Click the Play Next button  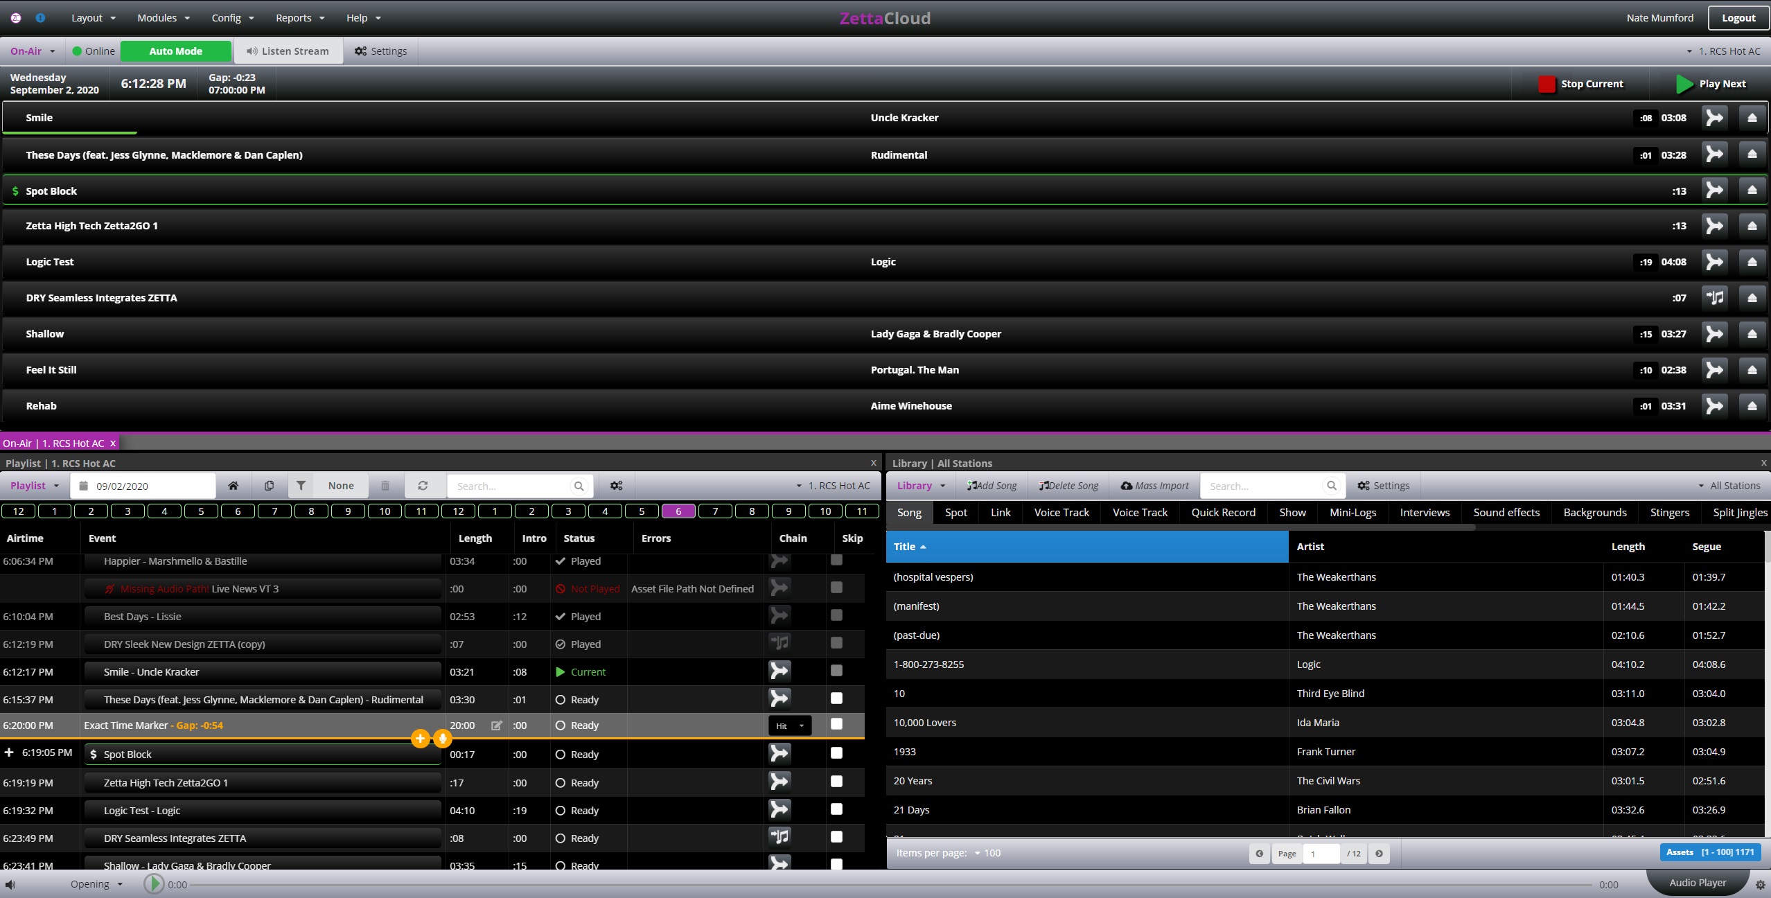(1711, 84)
